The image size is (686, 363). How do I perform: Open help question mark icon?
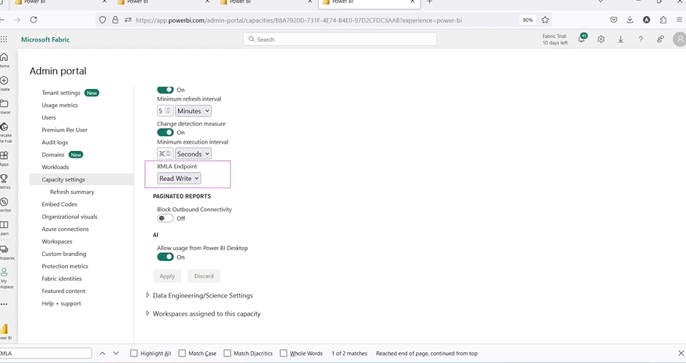coord(641,39)
